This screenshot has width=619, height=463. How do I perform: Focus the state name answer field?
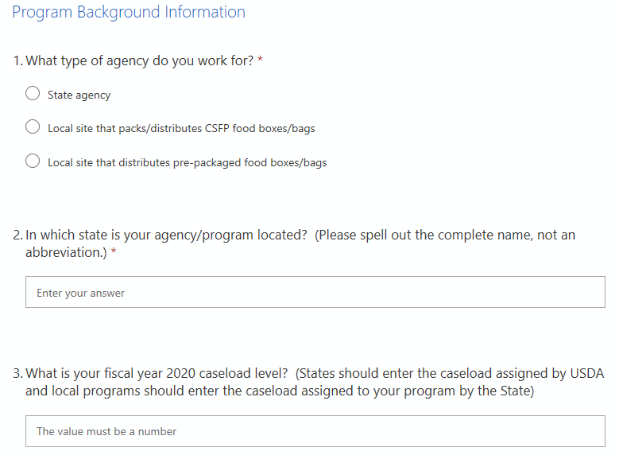click(315, 292)
